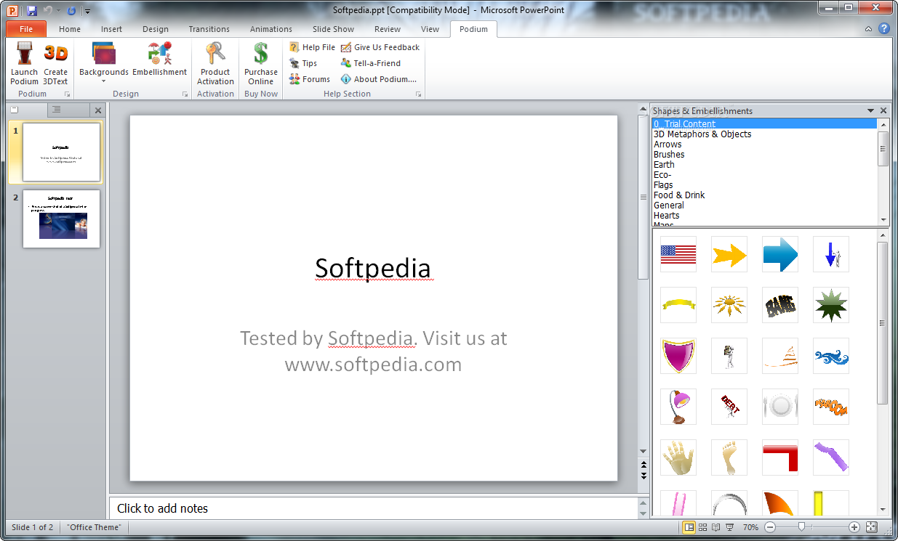The image size is (898, 541).
Task: Select the BANG text graphic
Action: coord(780,305)
